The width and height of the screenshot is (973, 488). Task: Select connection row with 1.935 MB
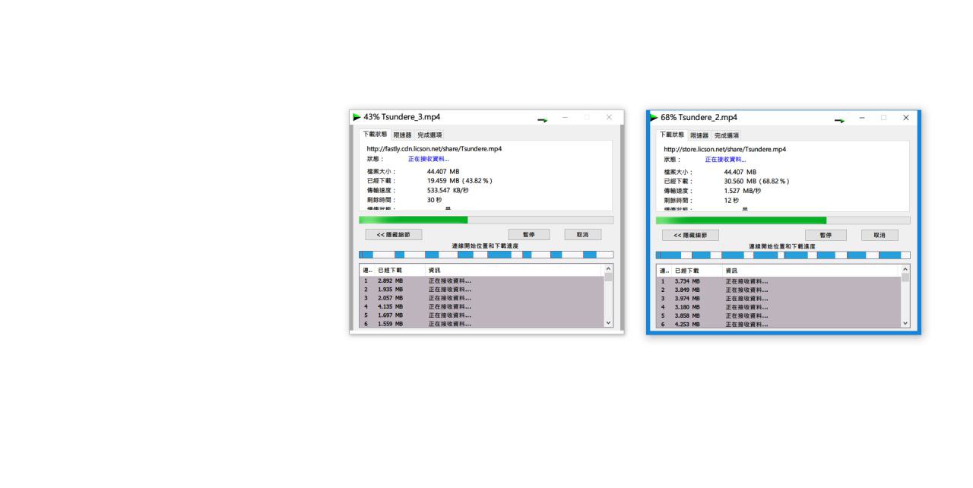click(481, 289)
